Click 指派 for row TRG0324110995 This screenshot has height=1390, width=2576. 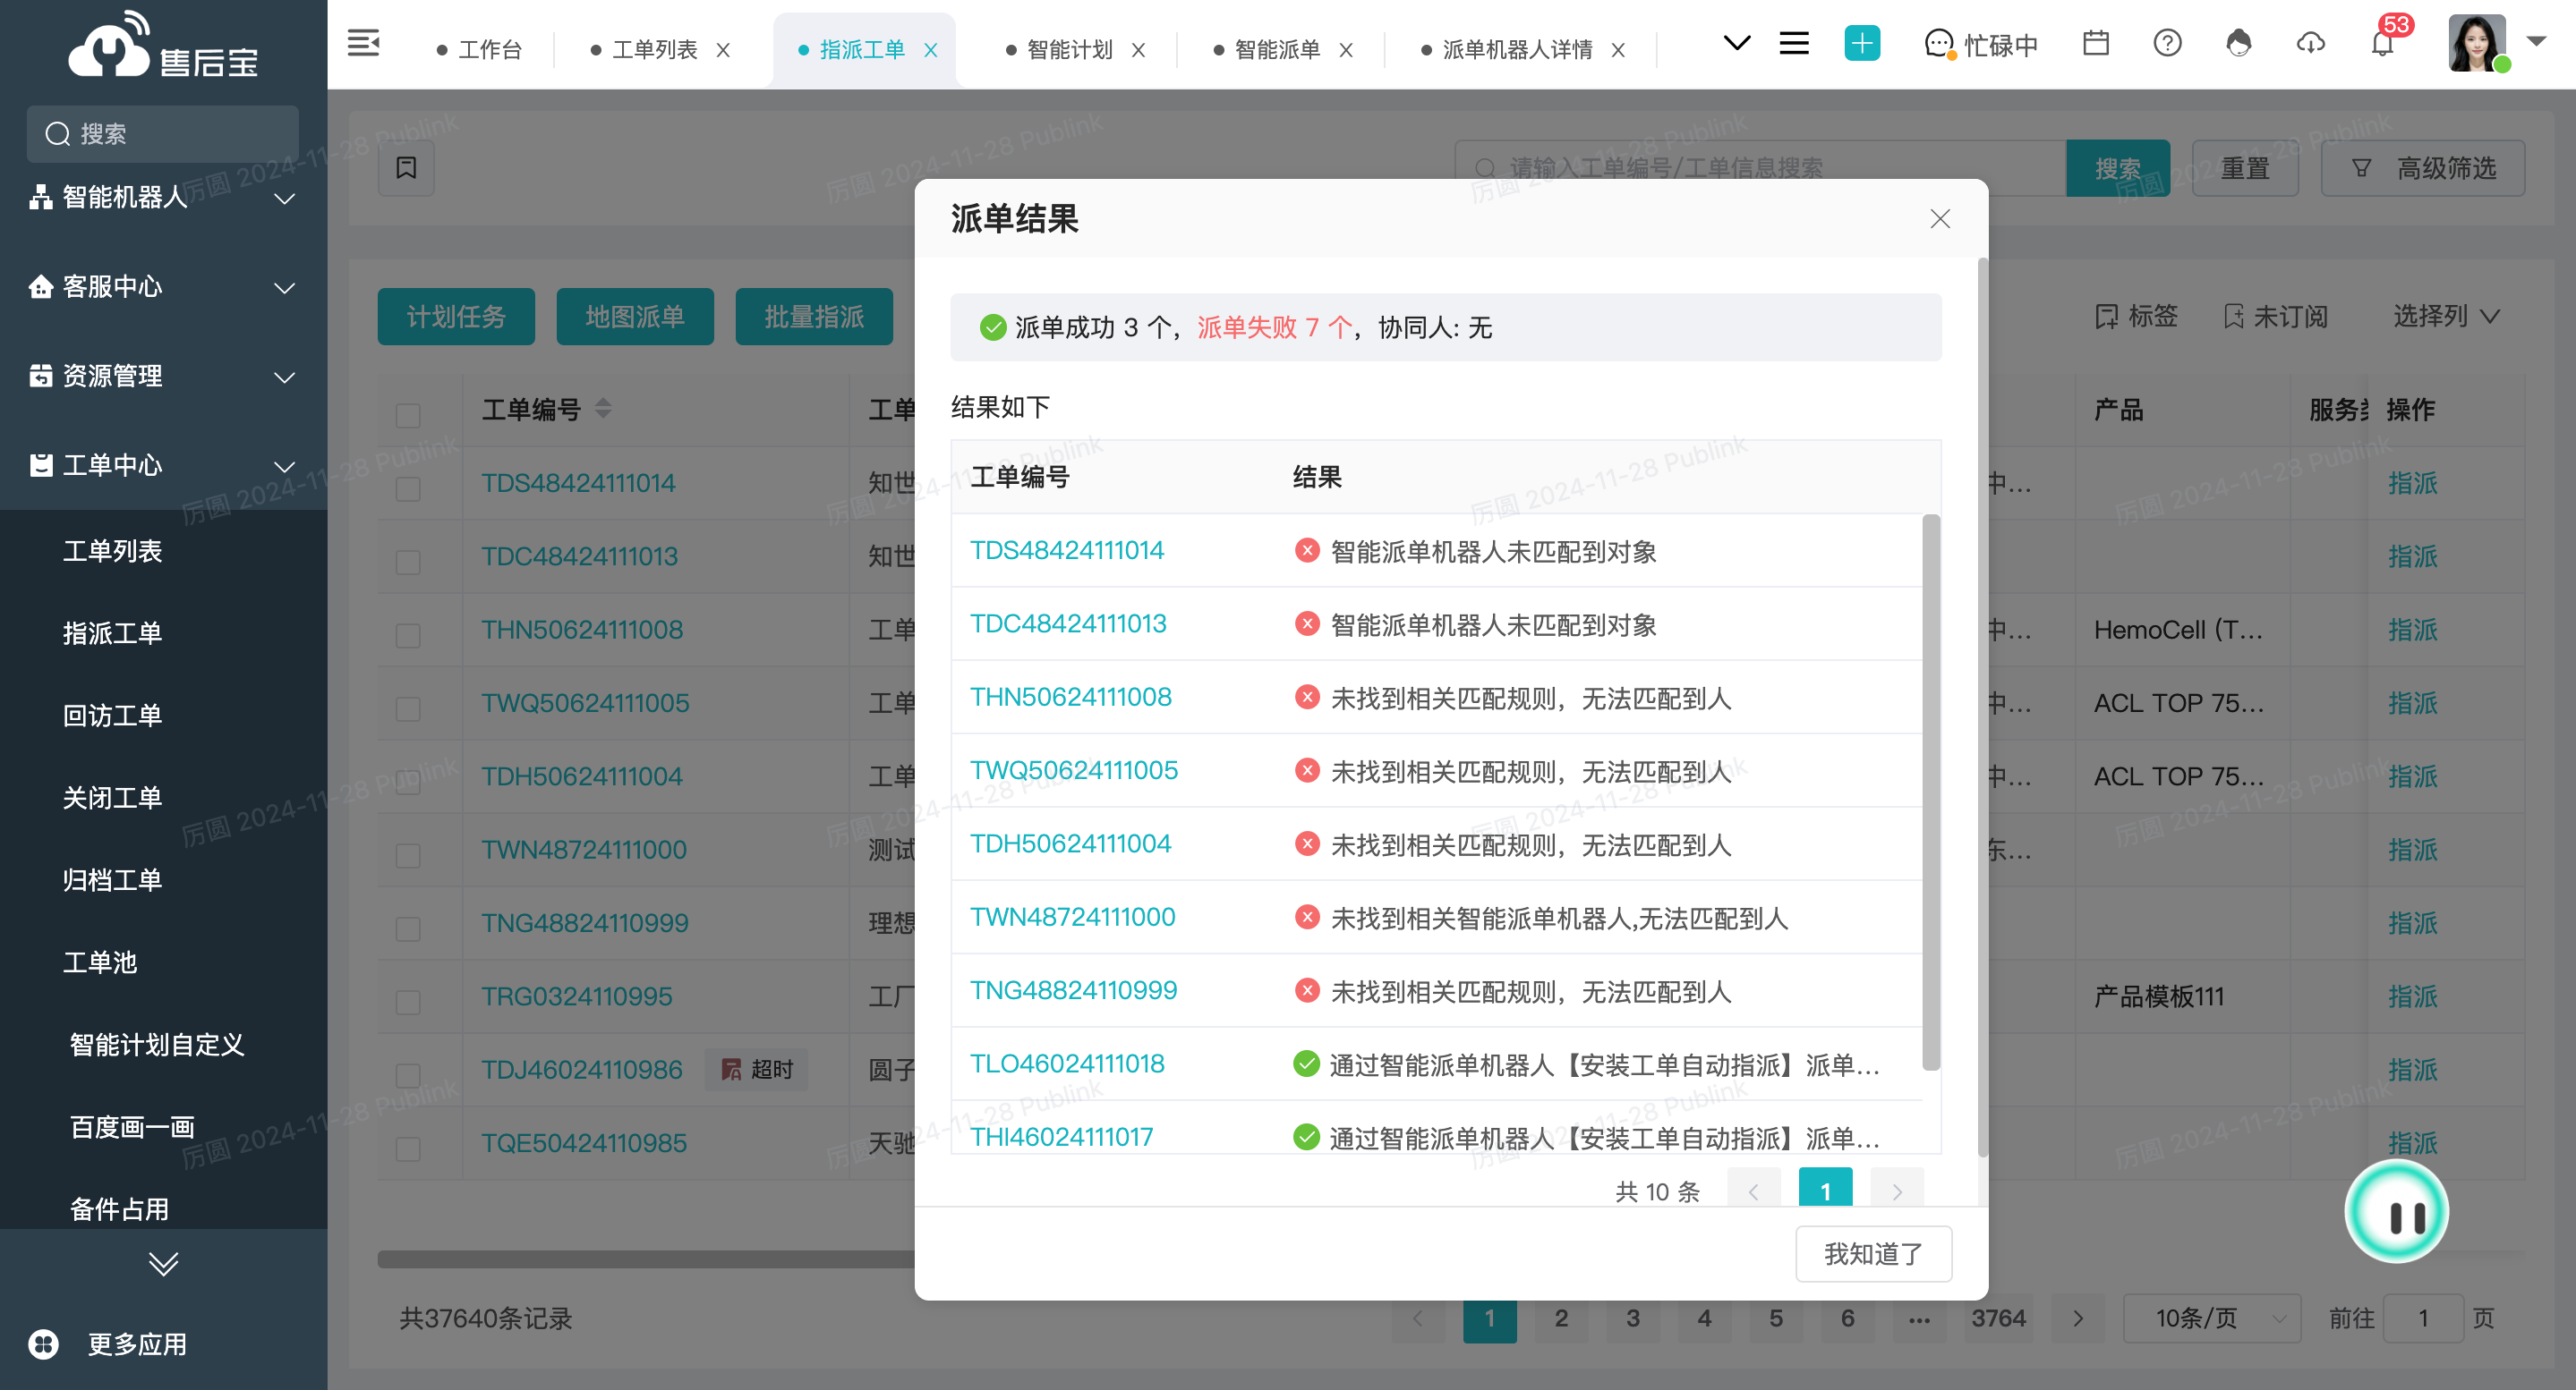(2412, 996)
